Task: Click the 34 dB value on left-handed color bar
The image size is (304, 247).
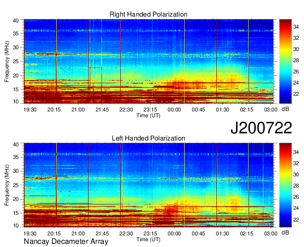Action: coord(296,152)
